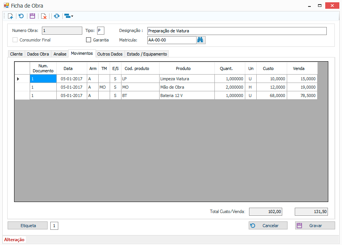Click the Tipo field containing P
Viewport: 342px width, 245px height.
coord(101,31)
